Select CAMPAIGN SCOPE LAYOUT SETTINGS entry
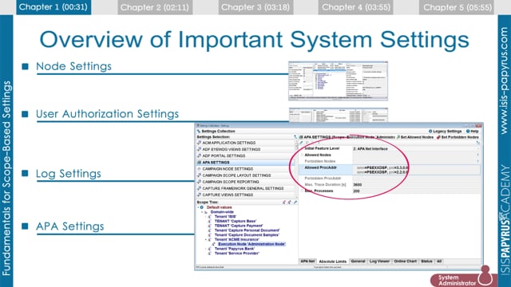The image size is (511, 287). 236,175
